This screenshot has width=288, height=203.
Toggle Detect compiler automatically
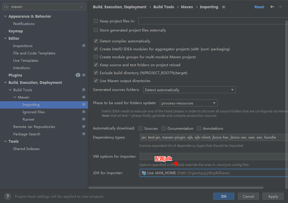point(96,41)
